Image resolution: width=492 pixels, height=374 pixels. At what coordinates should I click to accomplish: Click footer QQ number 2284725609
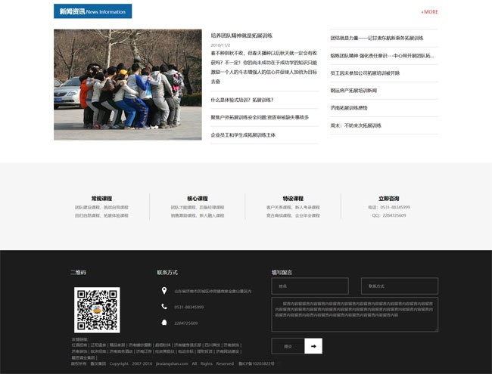[185, 323]
